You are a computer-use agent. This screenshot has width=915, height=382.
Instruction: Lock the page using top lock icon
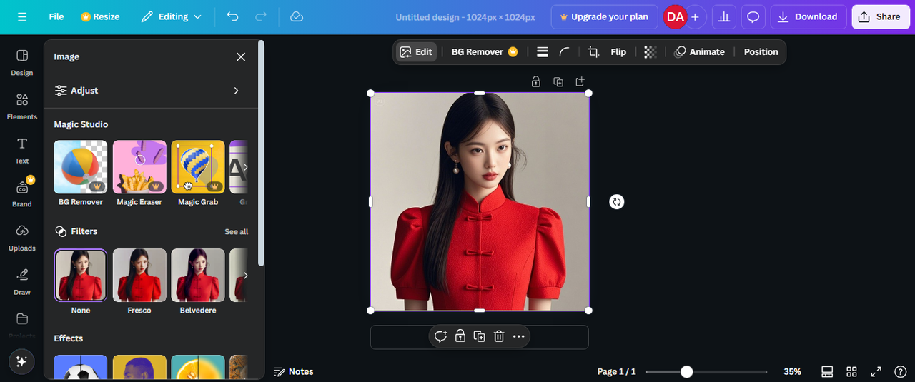(x=536, y=82)
